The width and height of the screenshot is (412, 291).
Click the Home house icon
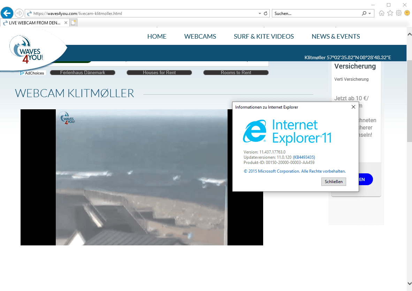pyautogui.click(x=382, y=13)
